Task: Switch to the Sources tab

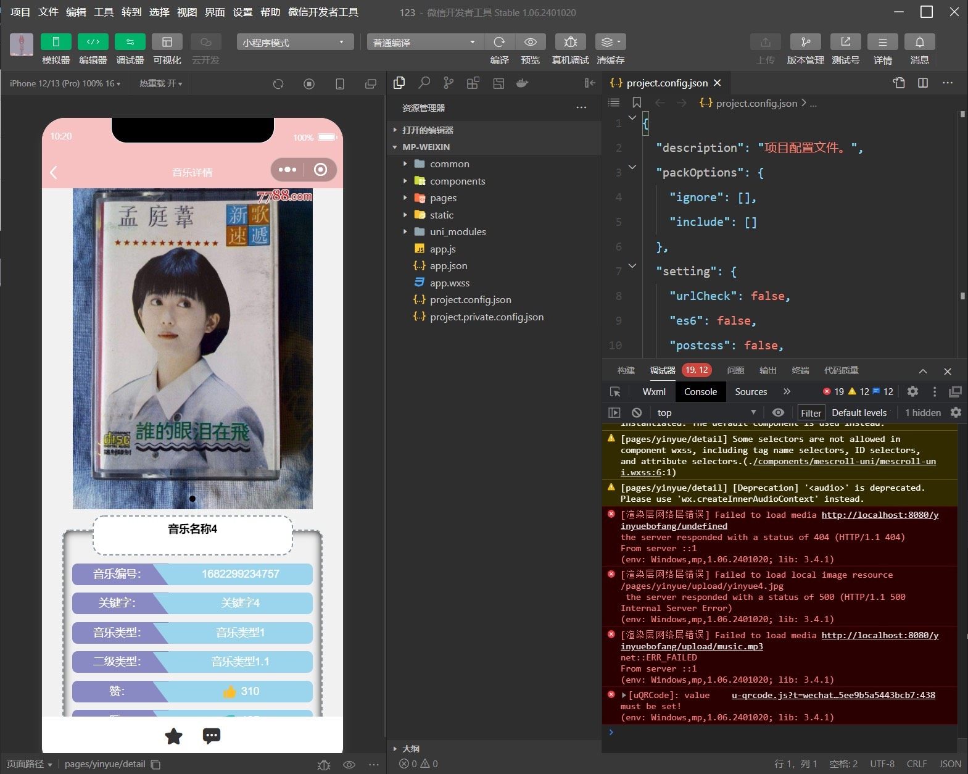Action: (x=751, y=391)
